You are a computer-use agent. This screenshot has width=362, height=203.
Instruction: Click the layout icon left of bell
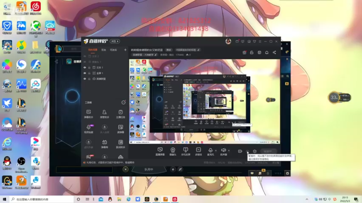pos(259,52)
